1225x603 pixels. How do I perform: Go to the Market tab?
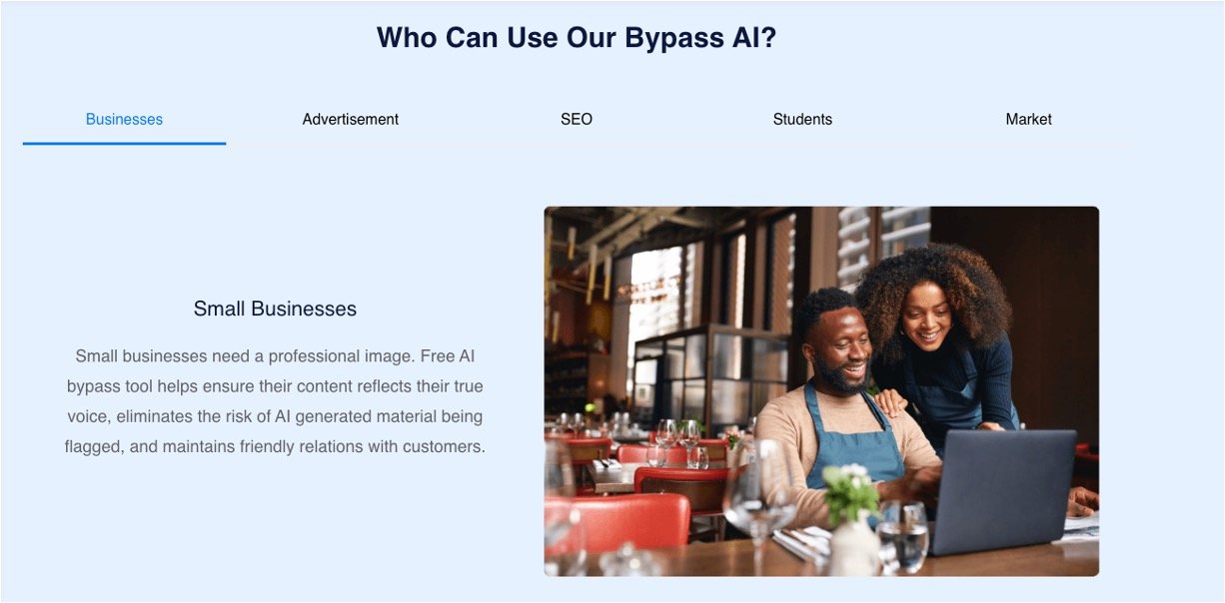point(1028,120)
